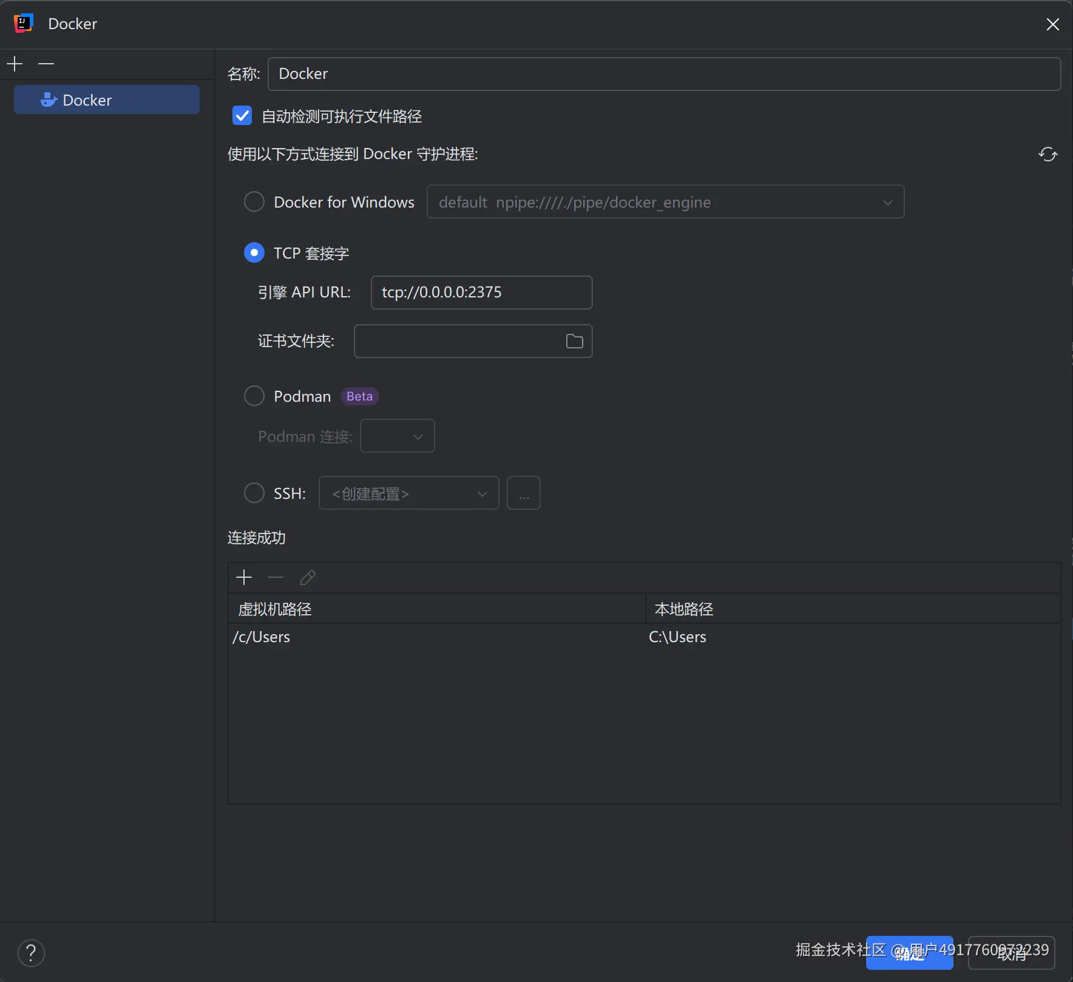Viewport: 1073px width, 982px height.
Task: Select the TCP socket radio option
Action: pos(254,252)
